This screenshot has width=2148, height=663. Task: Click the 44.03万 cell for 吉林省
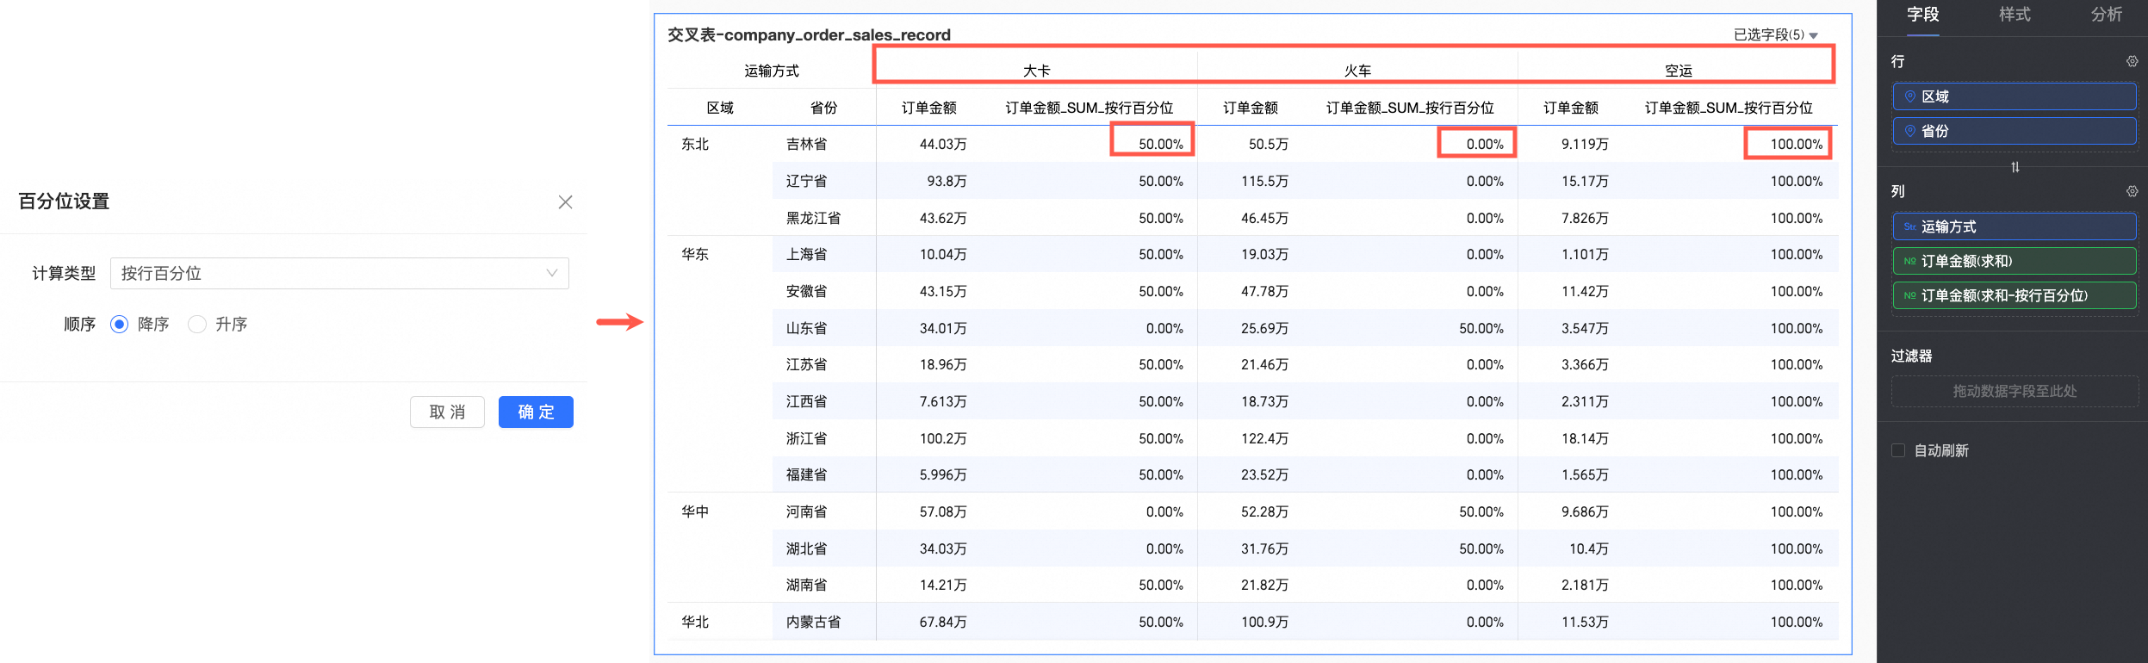click(943, 144)
